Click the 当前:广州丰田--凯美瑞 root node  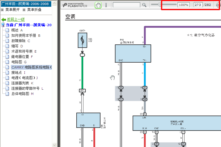pos(29,25)
